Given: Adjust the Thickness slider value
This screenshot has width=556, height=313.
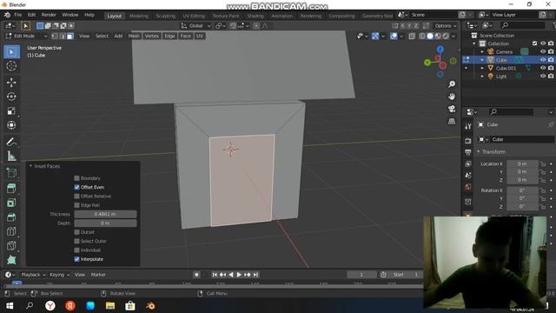Looking at the screenshot, I should pos(105,214).
